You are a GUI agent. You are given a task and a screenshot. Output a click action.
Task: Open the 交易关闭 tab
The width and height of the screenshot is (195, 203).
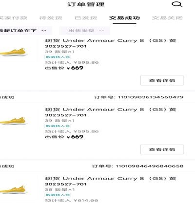(x=167, y=18)
